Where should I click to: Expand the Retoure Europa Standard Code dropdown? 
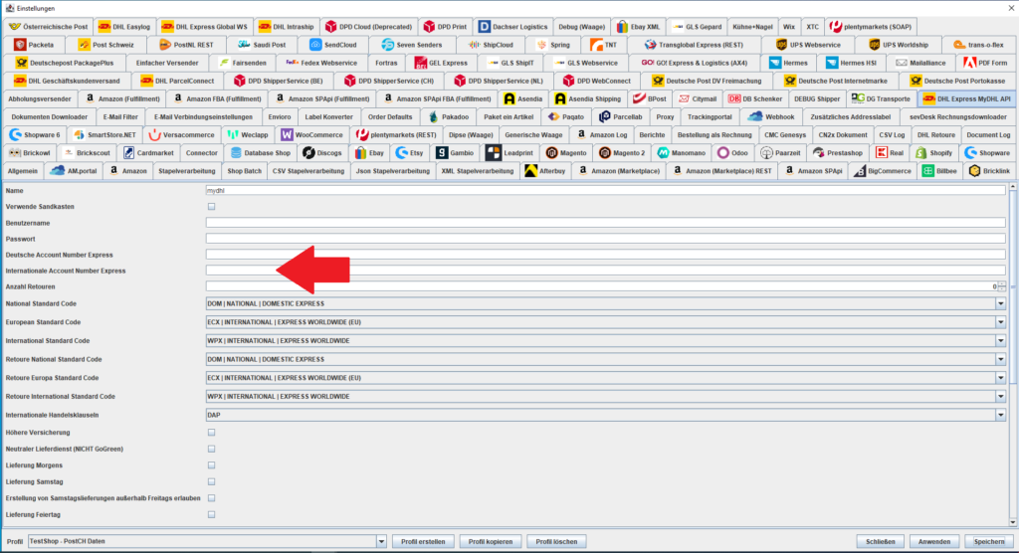(1000, 378)
